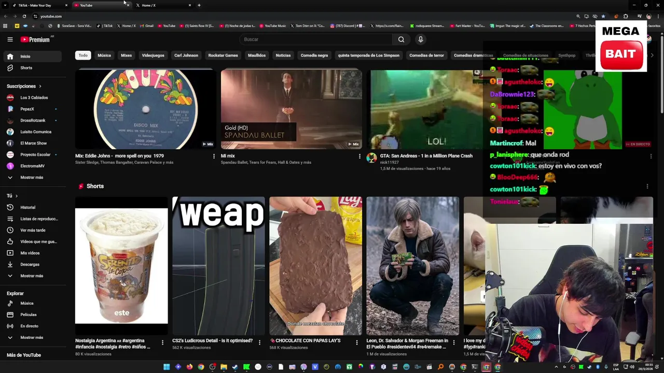Select the Carl Johnson filter chip
The height and width of the screenshot is (373, 664).
point(186,55)
